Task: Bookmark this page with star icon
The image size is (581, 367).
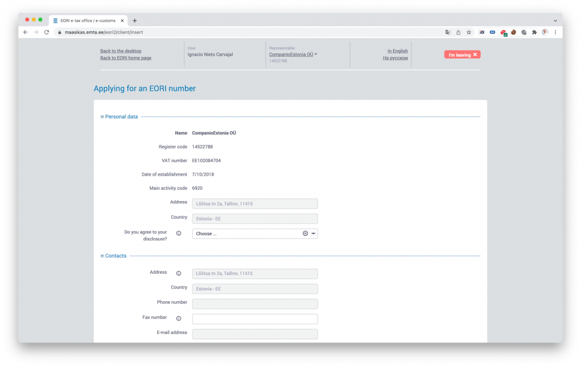Action: tap(469, 32)
